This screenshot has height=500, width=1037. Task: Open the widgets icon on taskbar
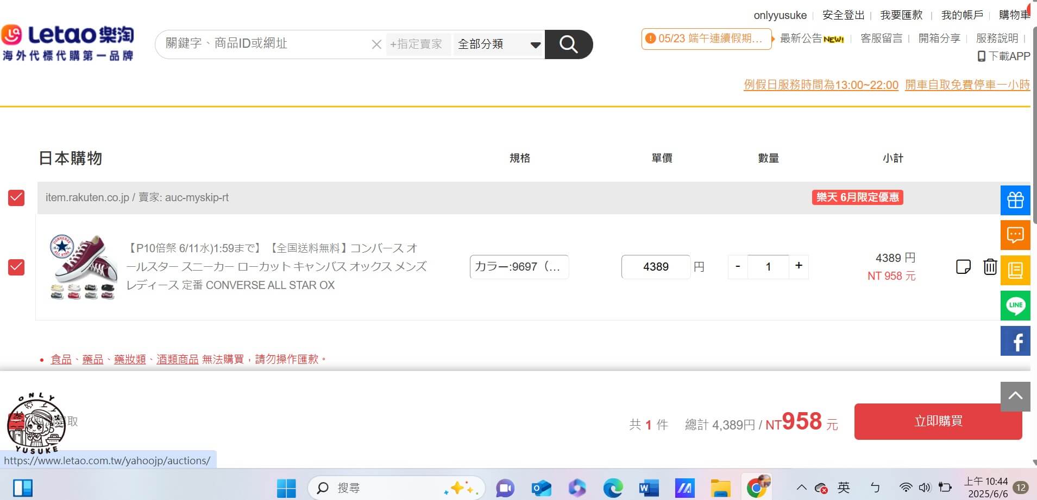tap(23, 488)
